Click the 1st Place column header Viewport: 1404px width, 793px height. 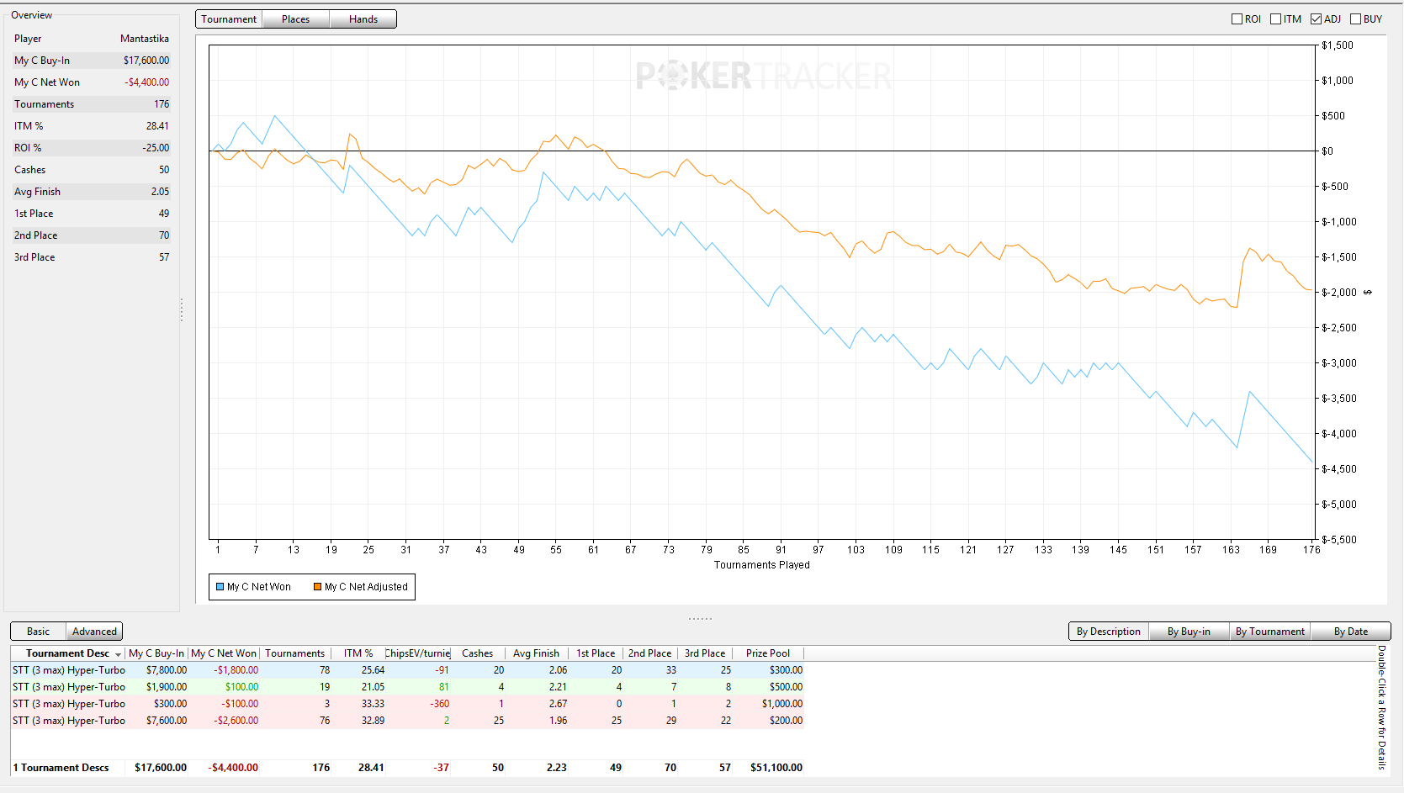(596, 653)
